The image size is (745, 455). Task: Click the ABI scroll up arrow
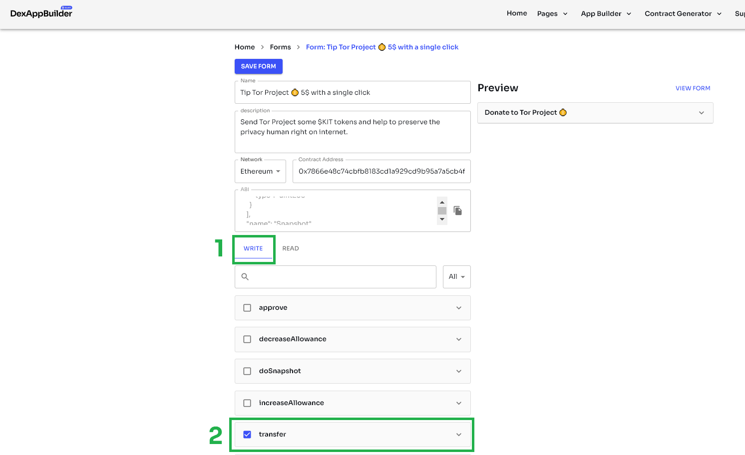(442, 202)
